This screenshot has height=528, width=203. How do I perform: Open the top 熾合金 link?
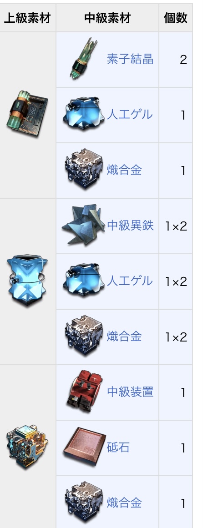click(x=124, y=171)
